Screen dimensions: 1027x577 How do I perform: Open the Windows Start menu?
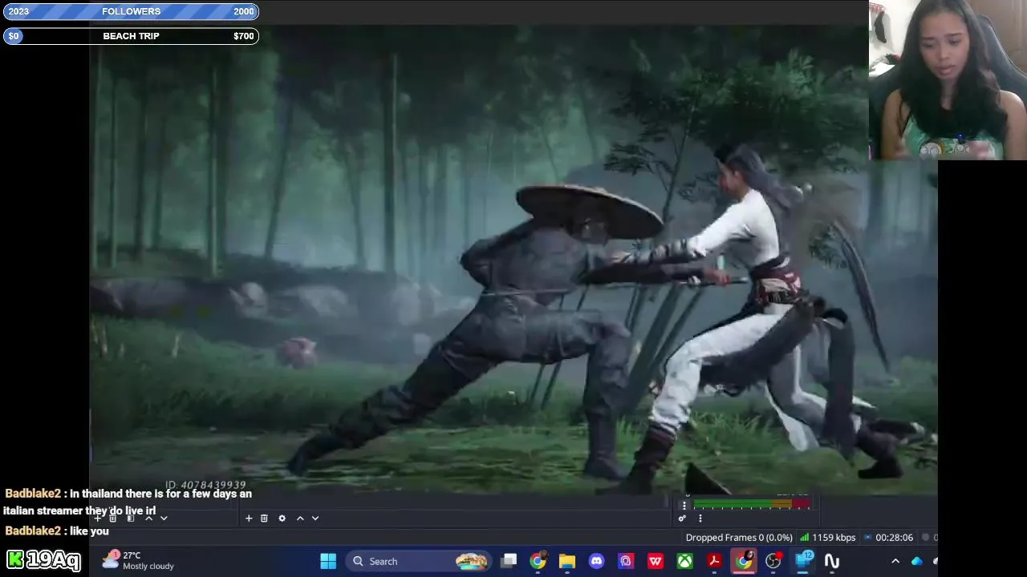click(328, 561)
